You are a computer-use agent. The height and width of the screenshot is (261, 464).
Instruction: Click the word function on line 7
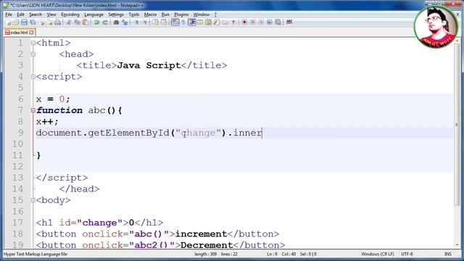tap(59, 110)
